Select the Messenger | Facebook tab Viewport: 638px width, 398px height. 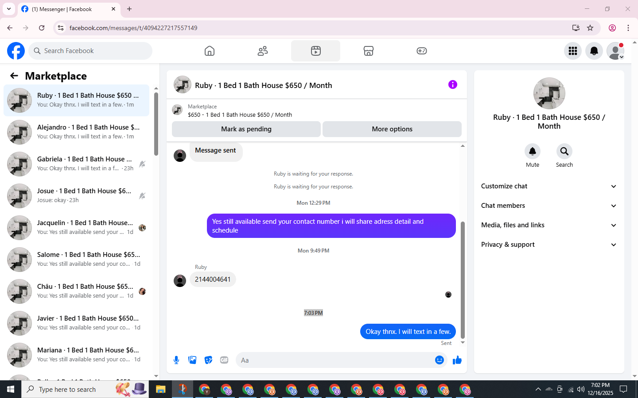tap(69, 9)
